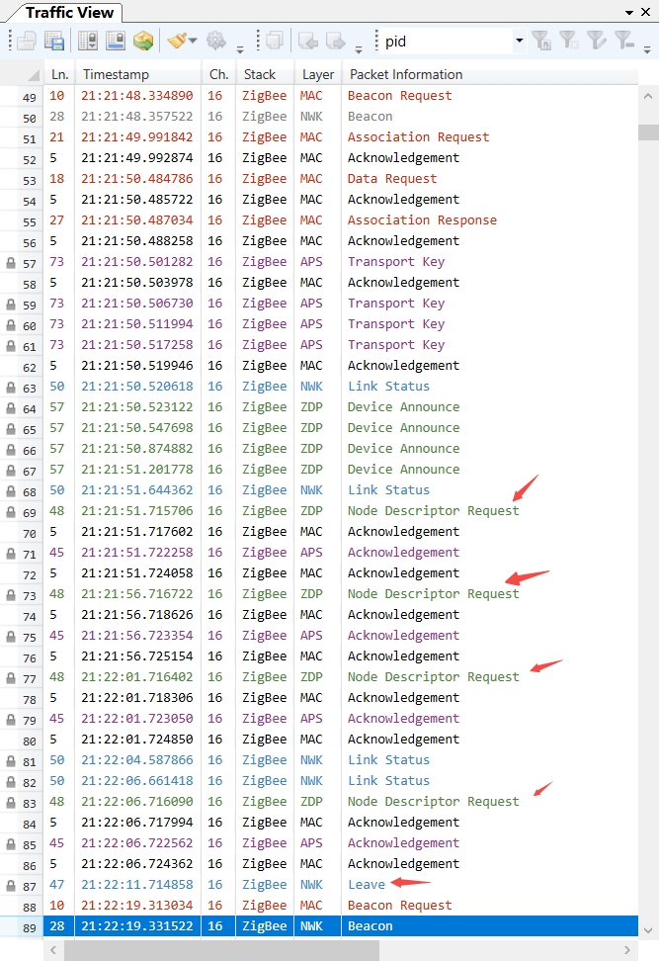Click the pid filter input field
Viewport: 659px width, 961px height.
(x=448, y=42)
